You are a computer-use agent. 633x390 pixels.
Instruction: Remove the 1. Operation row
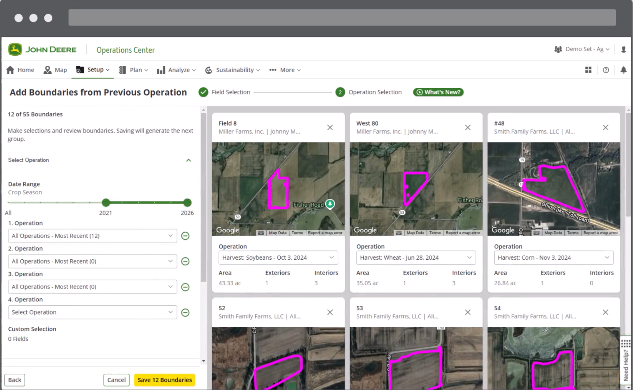185,236
